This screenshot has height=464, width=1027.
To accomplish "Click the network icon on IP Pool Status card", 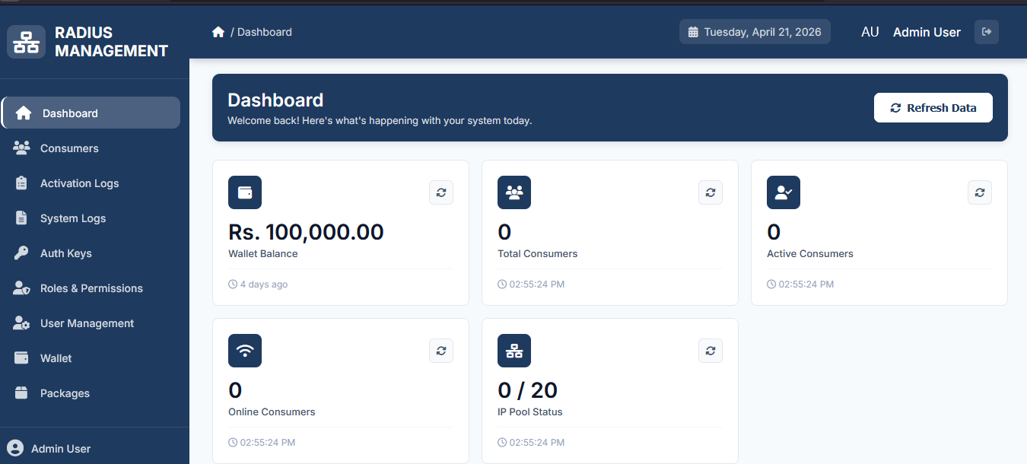I will (x=514, y=351).
